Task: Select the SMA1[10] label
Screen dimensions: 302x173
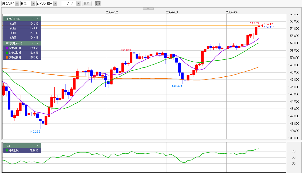Action: [x=15, y=48]
